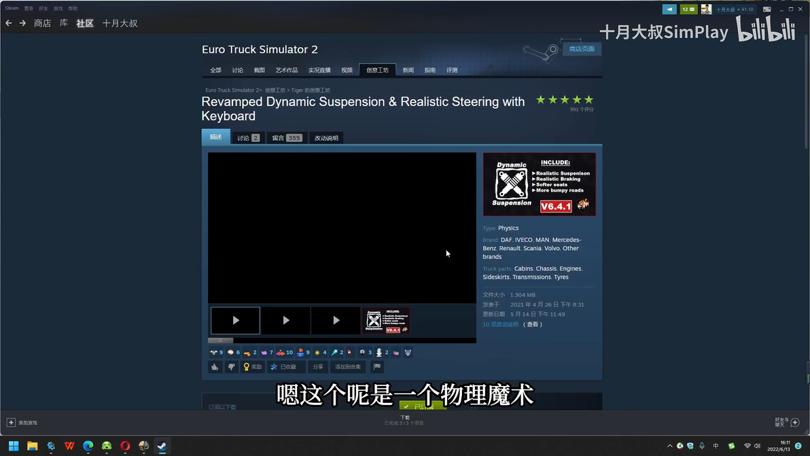This screenshot has width=810, height=456.
Task: Toggle the green 已订阅 subscribed button
Action: (x=423, y=406)
